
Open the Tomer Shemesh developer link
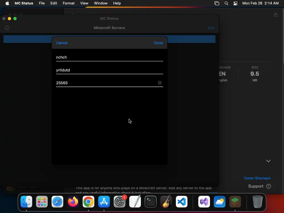257,178
